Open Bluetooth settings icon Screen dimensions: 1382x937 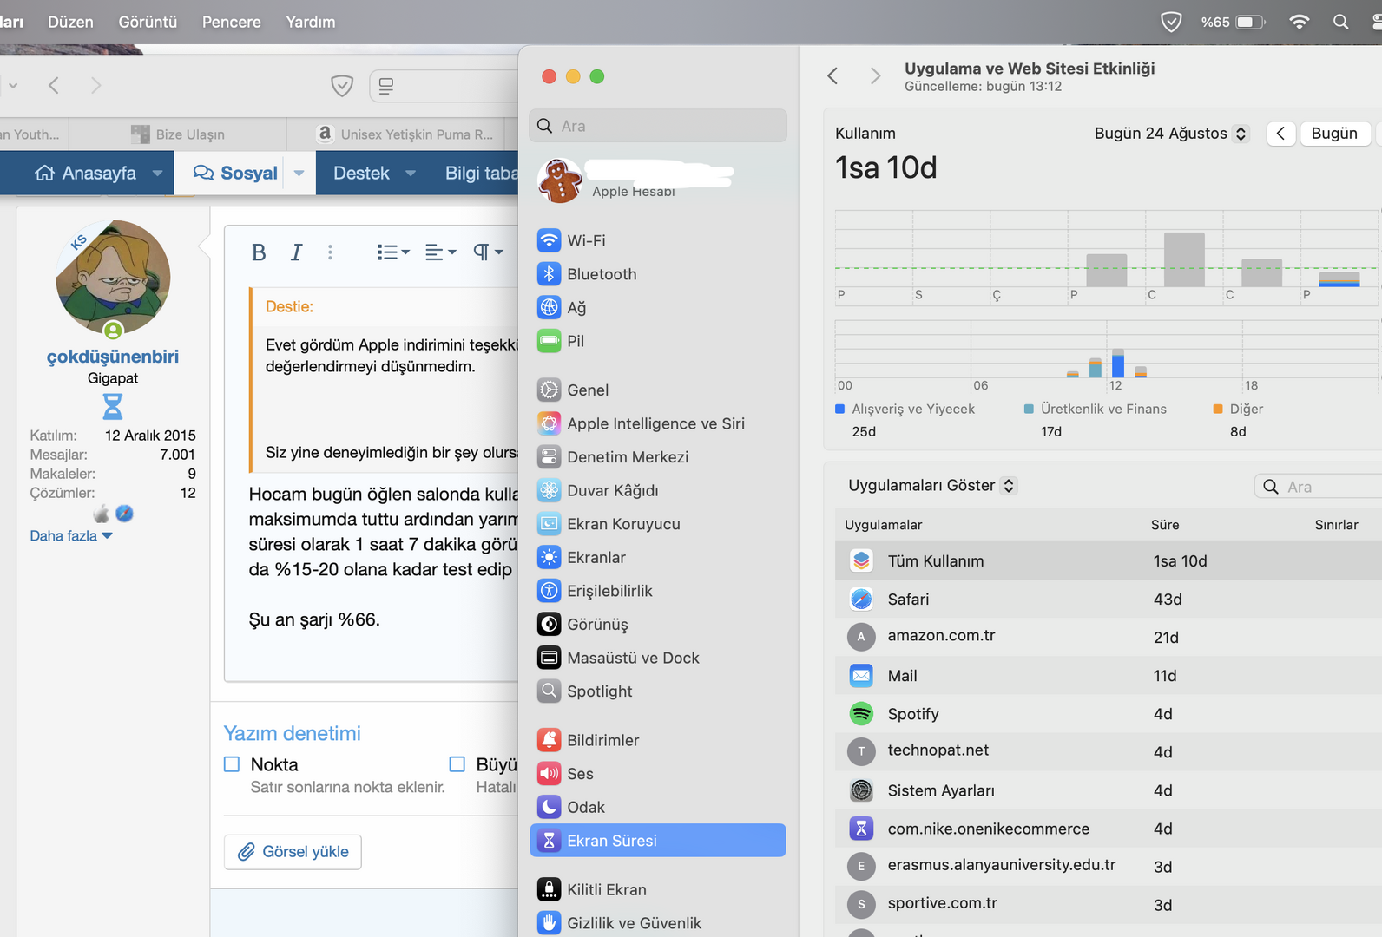(549, 274)
